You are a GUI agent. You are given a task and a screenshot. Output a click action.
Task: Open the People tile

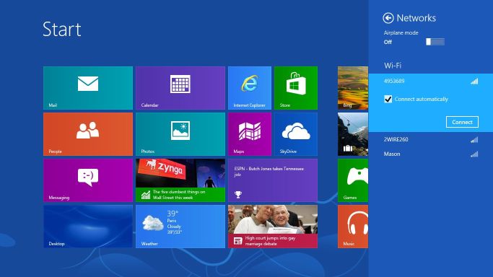pyautogui.click(x=88, y=134)
